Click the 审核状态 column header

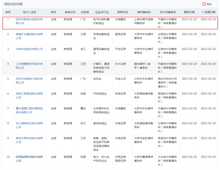click(70, 12)
